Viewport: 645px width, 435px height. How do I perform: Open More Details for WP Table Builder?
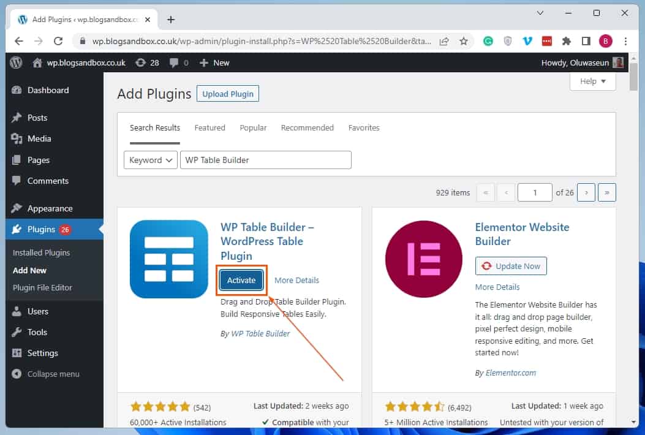(296, 280)
